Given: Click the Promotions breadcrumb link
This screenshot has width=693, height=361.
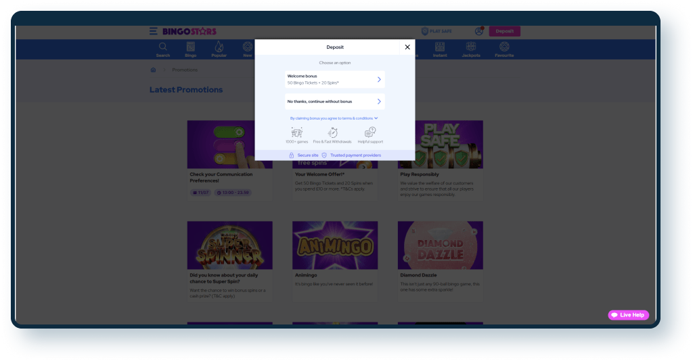Looking at the screenshot, I should tap(185, 70).
